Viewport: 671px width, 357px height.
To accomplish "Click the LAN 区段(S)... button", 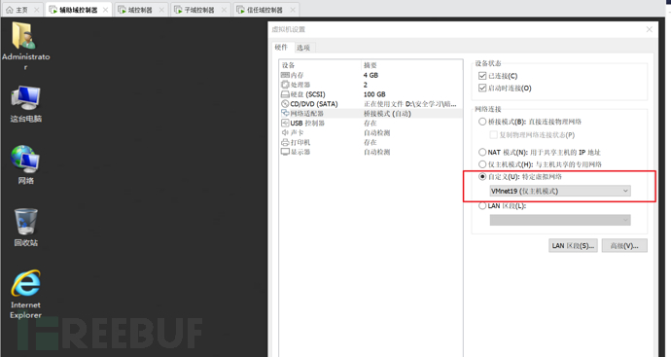I will (573, 246).
